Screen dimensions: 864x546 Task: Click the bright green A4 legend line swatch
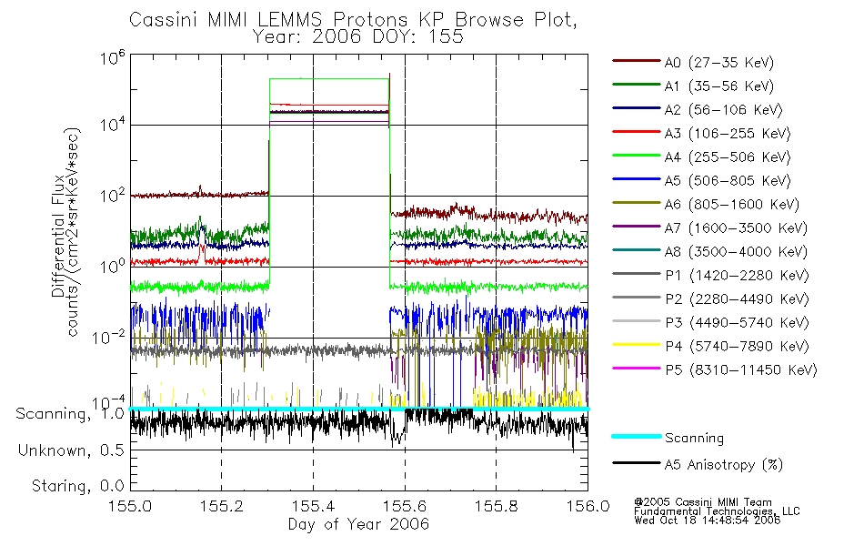[x=636, y=156]
